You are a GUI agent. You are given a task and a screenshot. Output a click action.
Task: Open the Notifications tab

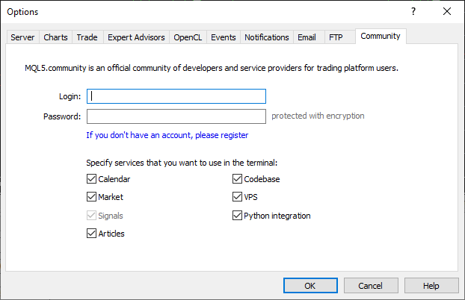(266, 37)
